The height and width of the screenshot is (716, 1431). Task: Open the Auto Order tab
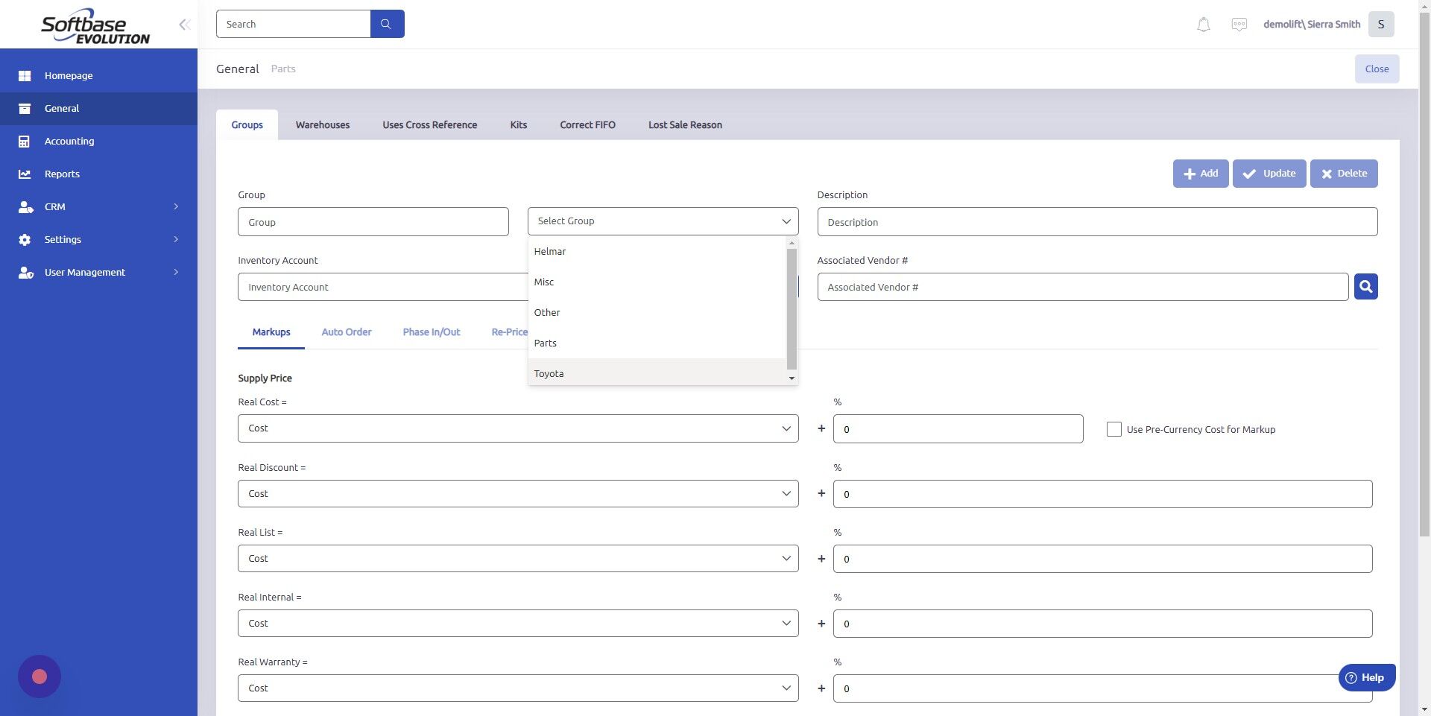click(346, 332)
